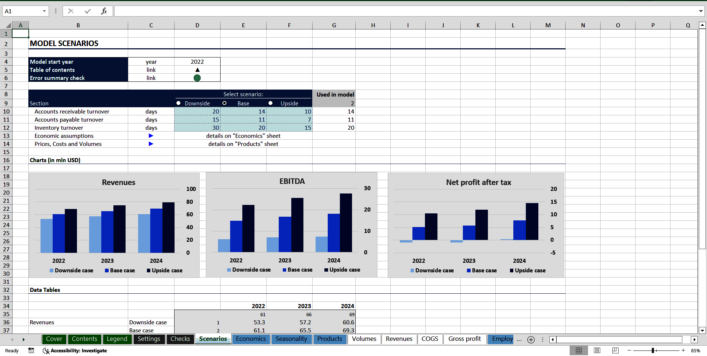
Task: Click the macro recording status bar icon
Action: (x=31, y=350)
